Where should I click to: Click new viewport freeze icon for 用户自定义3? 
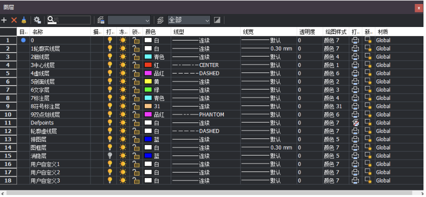(368, 180)
